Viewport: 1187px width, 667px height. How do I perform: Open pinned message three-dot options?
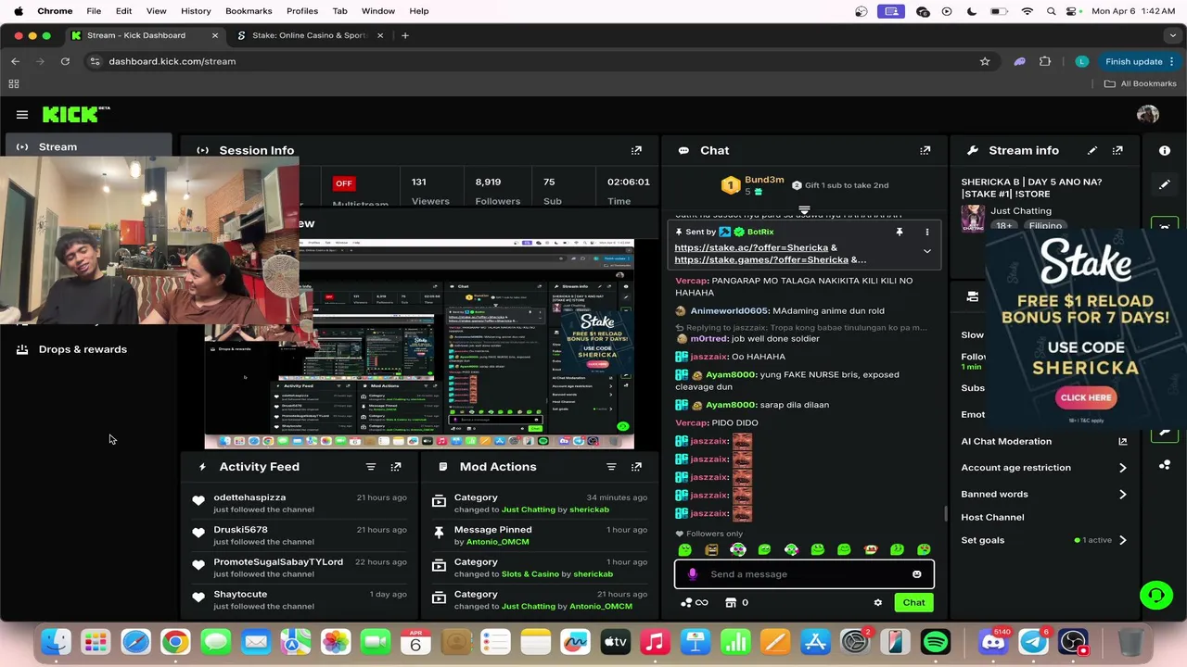coord(926,232)
